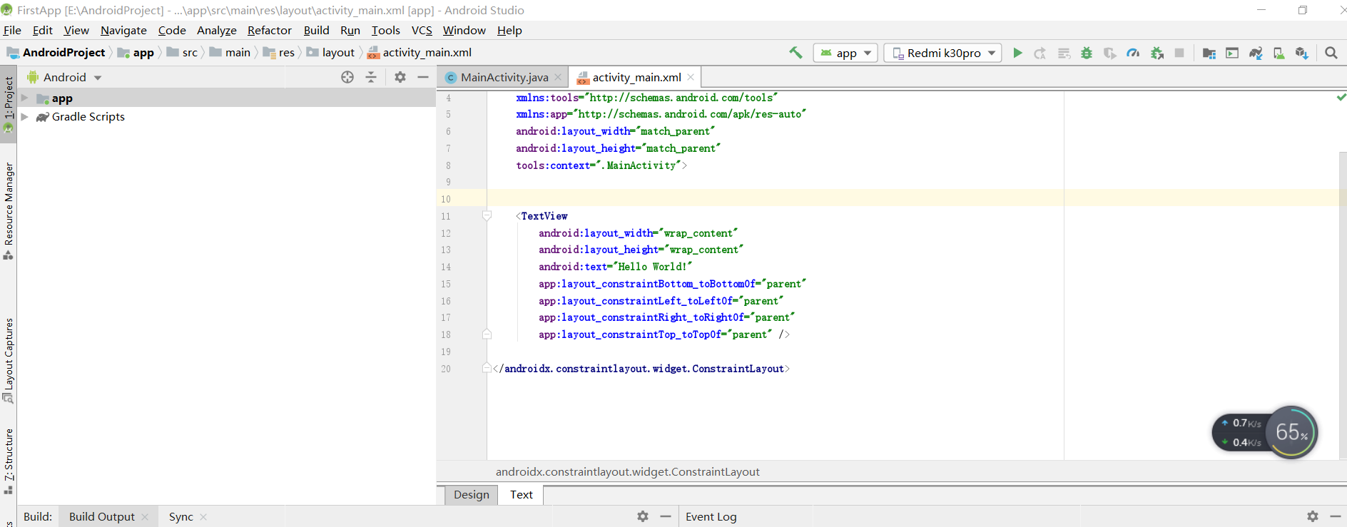Toggle the Resource Manager side panel
This screenshot has height=527, width=1347.
click(9, 211)
